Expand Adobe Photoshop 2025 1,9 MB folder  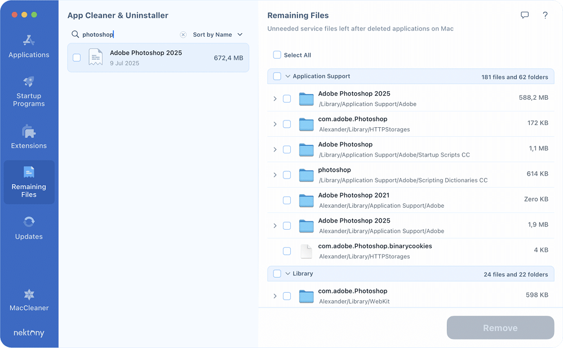pyautogui.click(x=275, y=226)
